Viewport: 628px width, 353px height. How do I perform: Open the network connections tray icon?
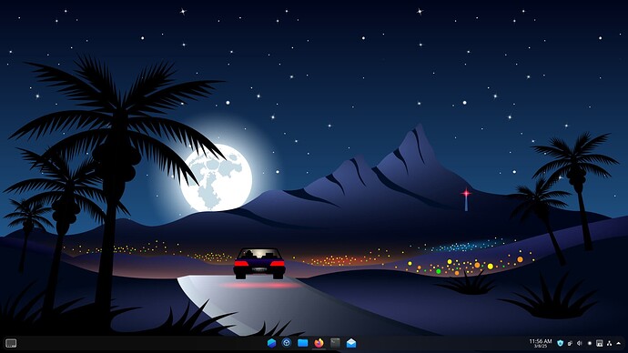[x=609, y=343]
